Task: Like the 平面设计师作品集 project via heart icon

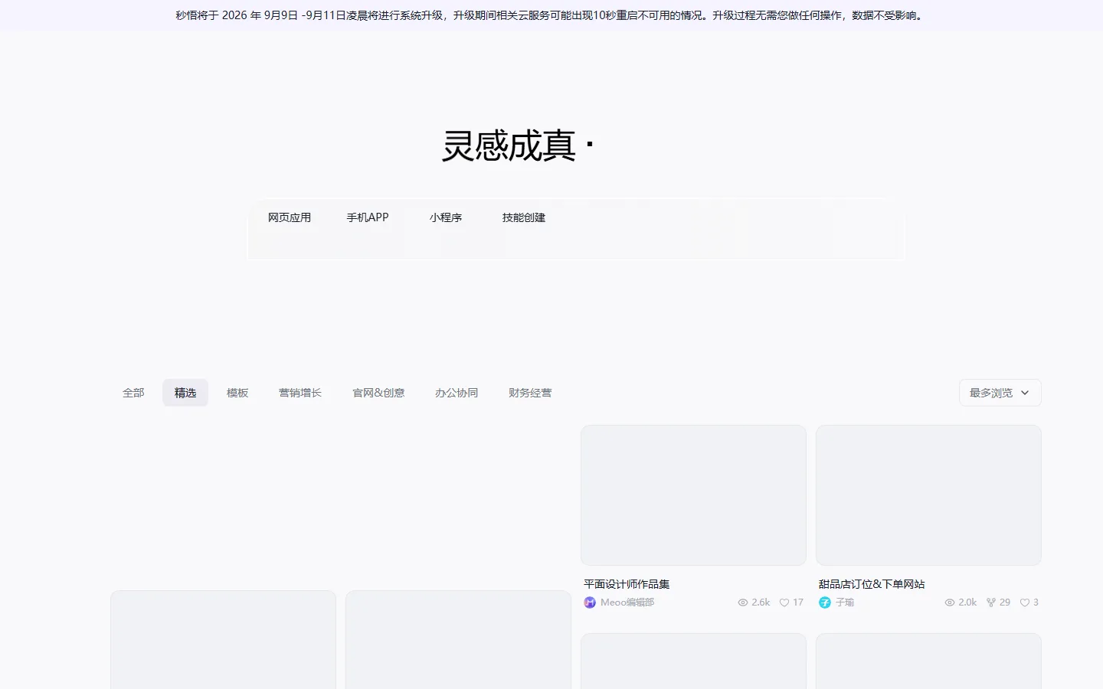Action: point(784,602)
